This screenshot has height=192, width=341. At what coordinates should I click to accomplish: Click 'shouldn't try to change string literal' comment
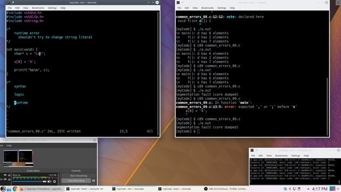[55, 37]
